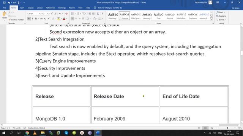Click the Find button

tap(220, 12)
